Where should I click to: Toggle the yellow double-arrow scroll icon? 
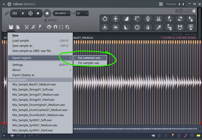tap(199, 136)
